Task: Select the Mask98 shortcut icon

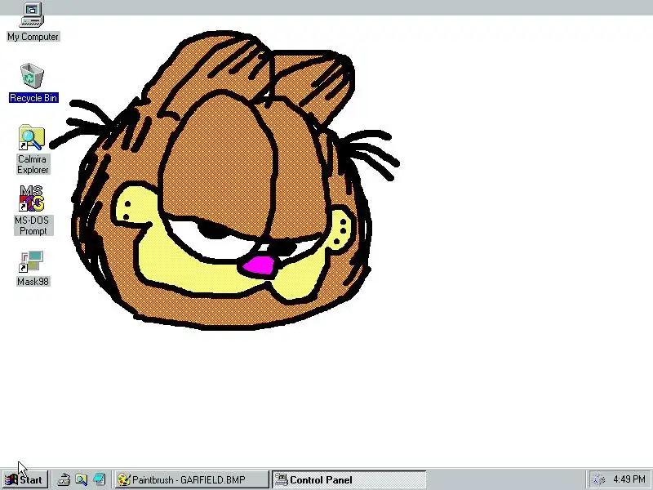Action: pos(32,261)
